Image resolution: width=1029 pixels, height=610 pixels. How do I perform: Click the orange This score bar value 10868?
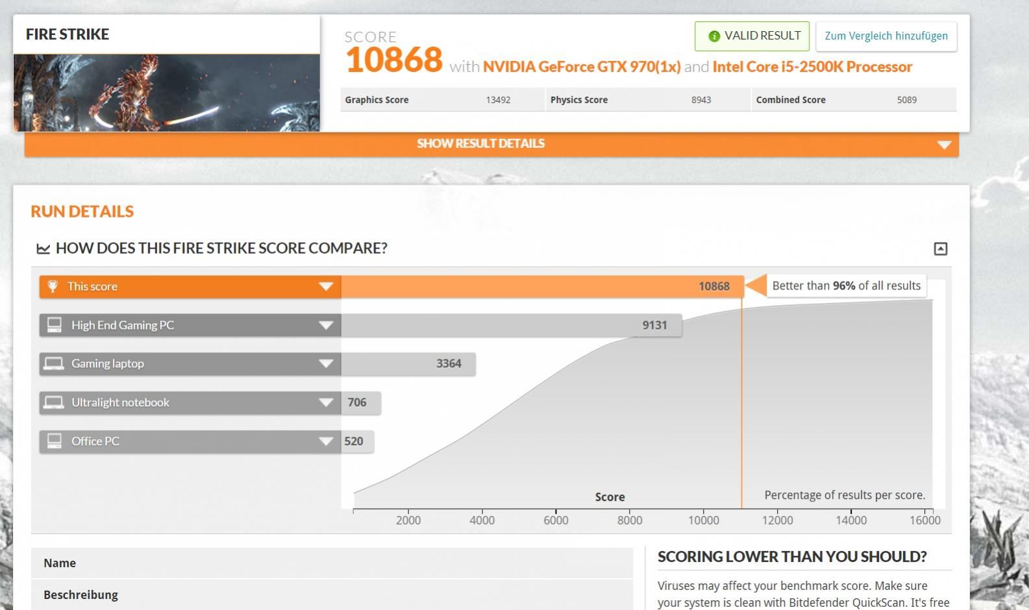[714, 286]
